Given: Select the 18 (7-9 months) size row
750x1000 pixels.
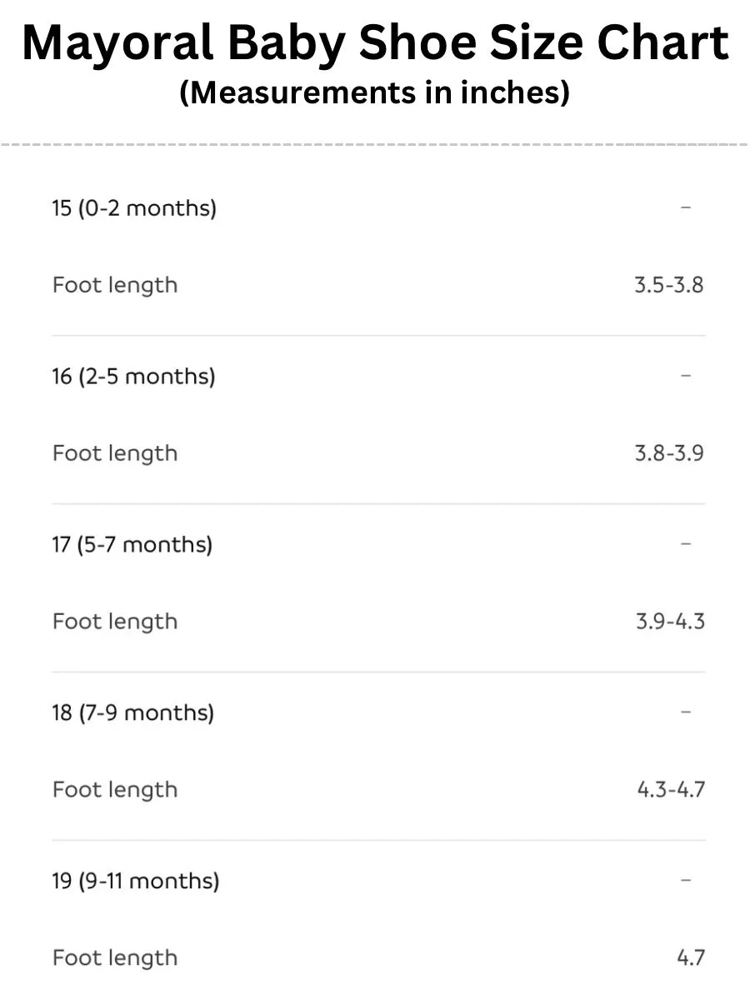Looking at the screenshot, I should [378, 712].
